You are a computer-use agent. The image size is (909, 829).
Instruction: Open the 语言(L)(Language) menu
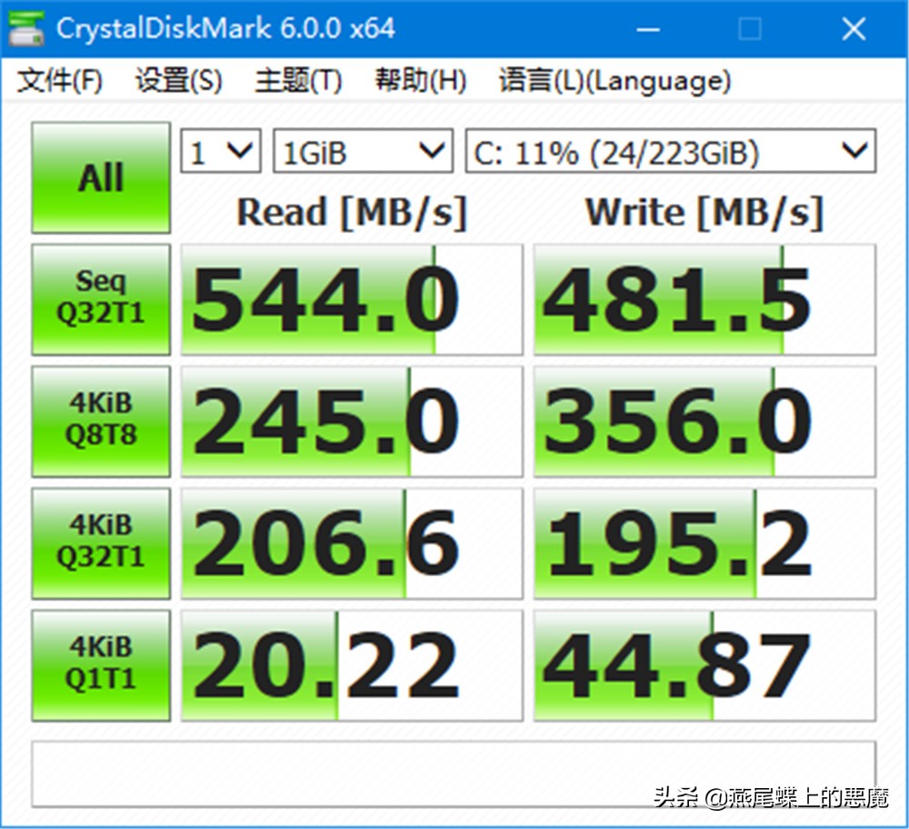pyautogui.click(x=615, y=81)
